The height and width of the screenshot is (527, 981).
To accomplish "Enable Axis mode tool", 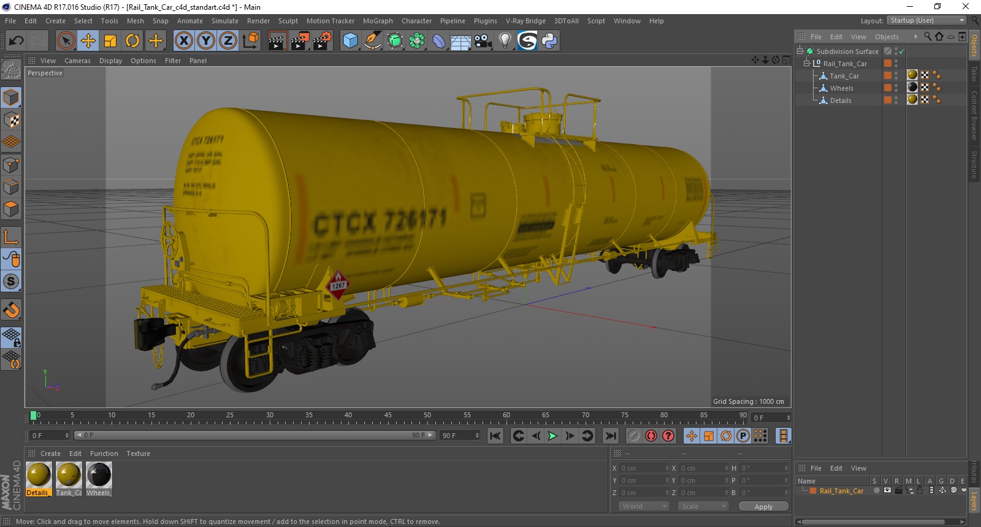I will tap(11, 237).
